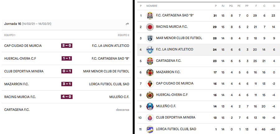The image size is (280, 134).
Task: Click the Jornada 16 matchday heading
Action: click(x=12, y=24)
